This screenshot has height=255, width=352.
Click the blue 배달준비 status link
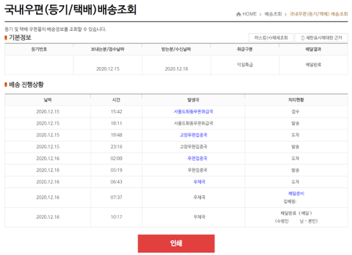coord(296,193)
